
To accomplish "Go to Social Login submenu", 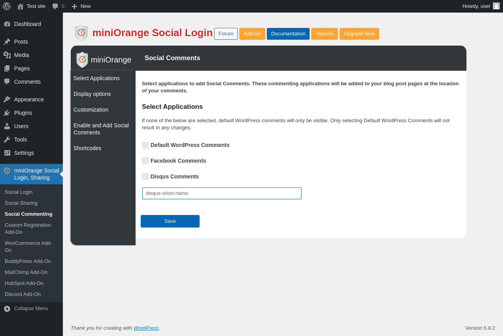I will point(31,192).
